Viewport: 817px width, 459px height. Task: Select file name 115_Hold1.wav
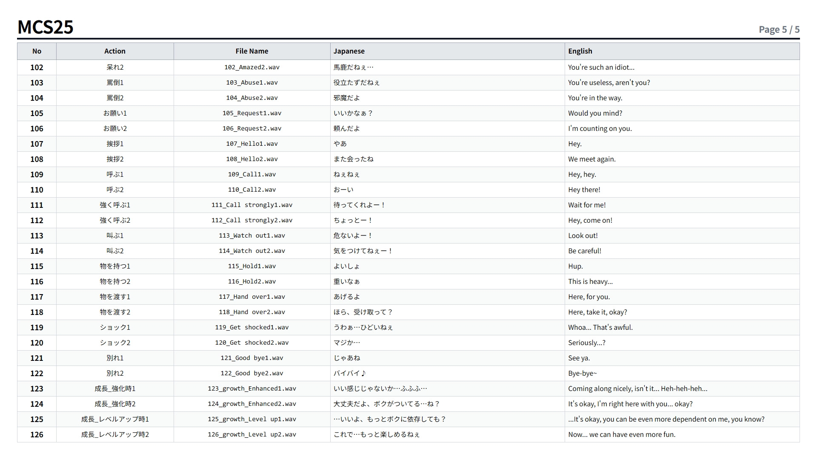tap(252, 266)
